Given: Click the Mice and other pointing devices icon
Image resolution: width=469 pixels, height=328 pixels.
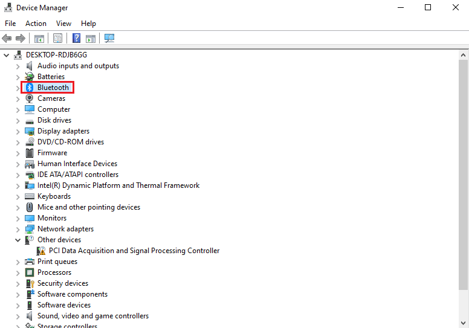Looking at the screenshot, I should 29,207.
